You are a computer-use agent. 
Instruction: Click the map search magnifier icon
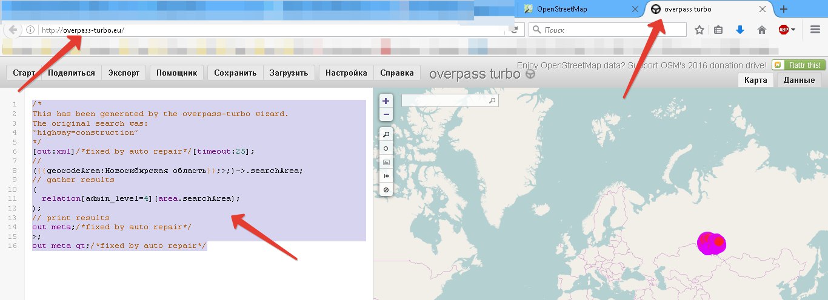(x=492, y=100)
